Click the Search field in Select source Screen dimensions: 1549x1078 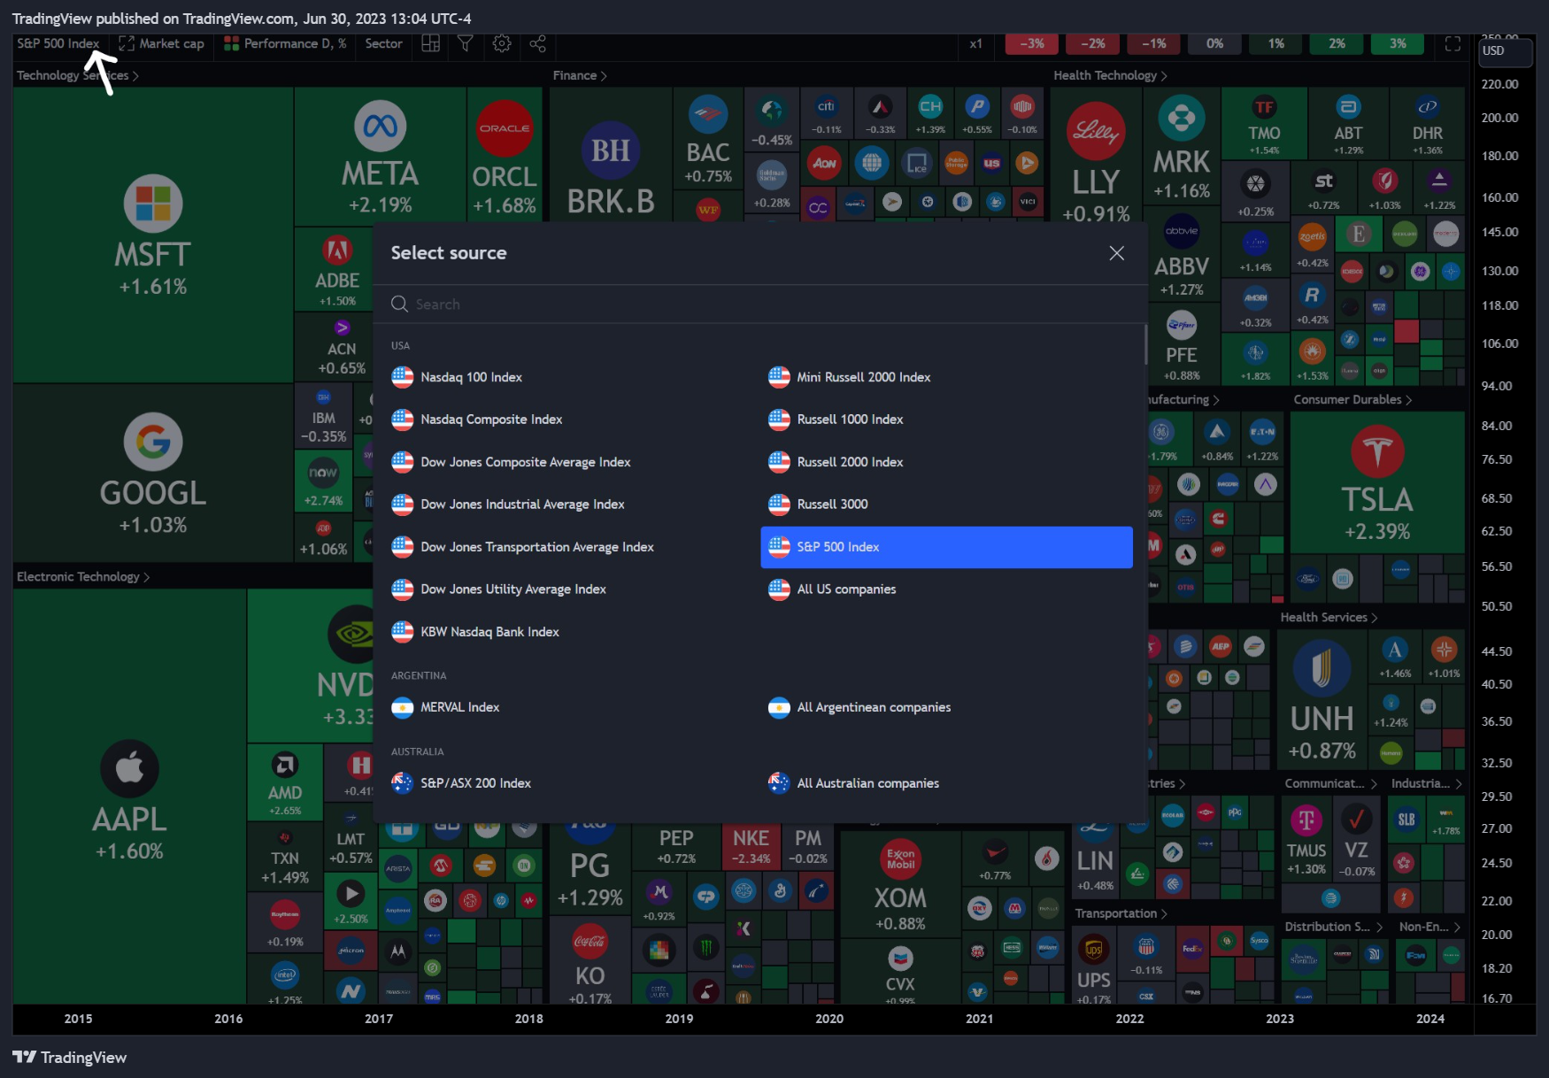(760, 304)
